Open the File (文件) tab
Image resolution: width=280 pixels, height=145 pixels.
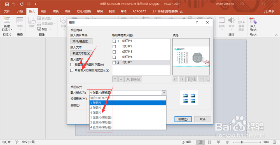pyautogui.click(x=7, y=11)
